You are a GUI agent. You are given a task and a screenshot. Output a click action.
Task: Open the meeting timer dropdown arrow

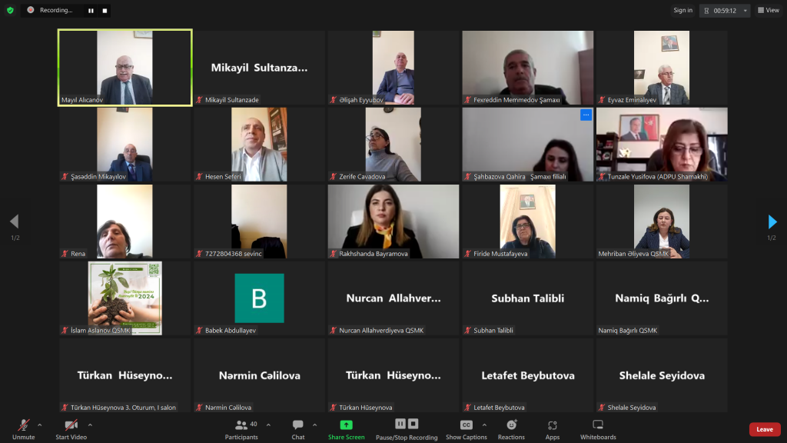[x=745, y=11]
